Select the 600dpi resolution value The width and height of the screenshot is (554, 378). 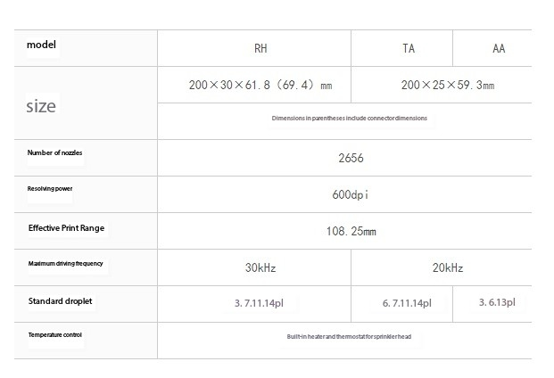tap(350, 194)
